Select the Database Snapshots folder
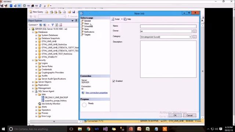 coord(51,38)
